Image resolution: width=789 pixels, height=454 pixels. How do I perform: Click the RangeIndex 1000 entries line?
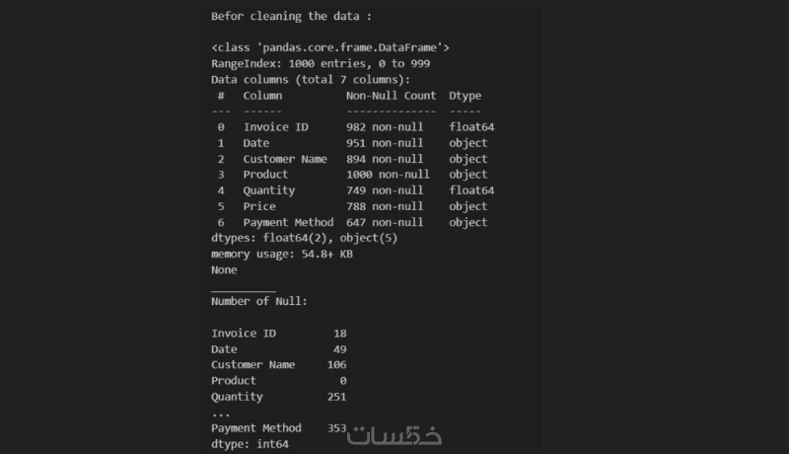click(x=320, y=63)
